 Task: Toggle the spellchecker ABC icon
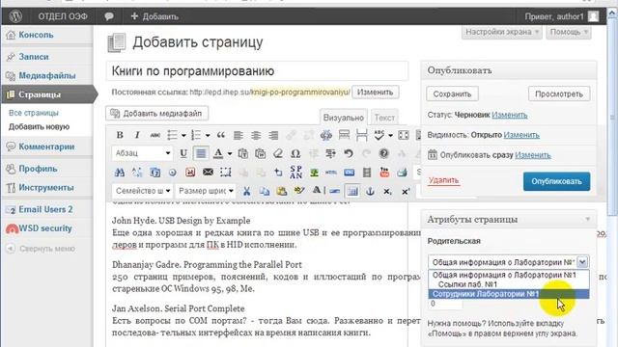379,135
